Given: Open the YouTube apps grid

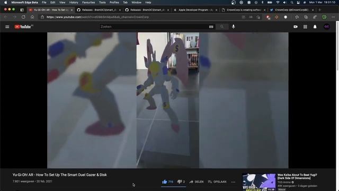Looking at the screenshot, I should click(305, 27).
